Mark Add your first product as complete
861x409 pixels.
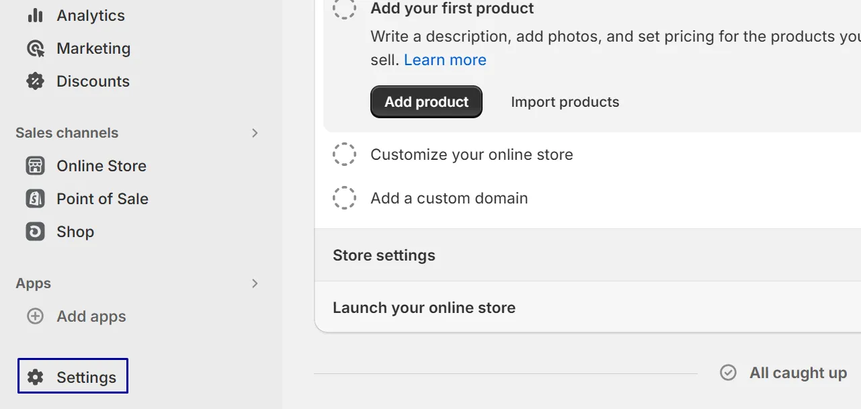(344, 9)
